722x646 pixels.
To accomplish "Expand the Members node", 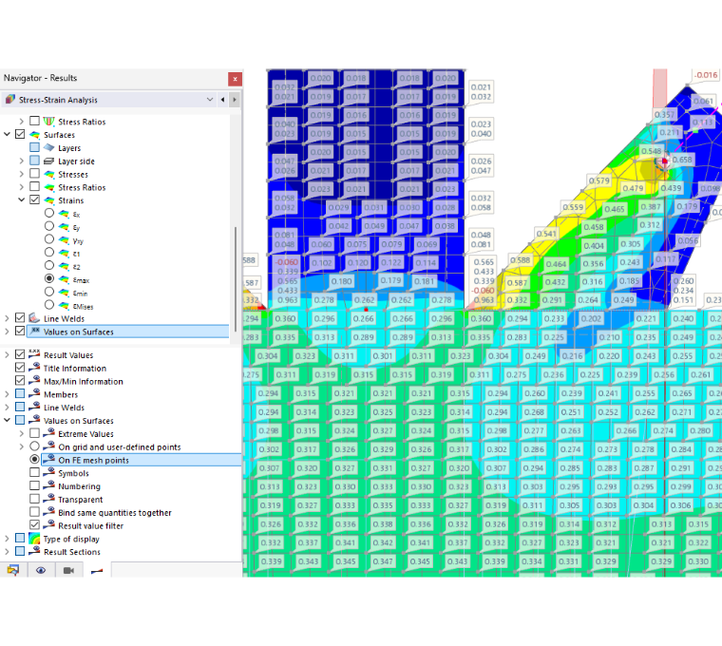I will pyautogui.click(x=7, y=394).
